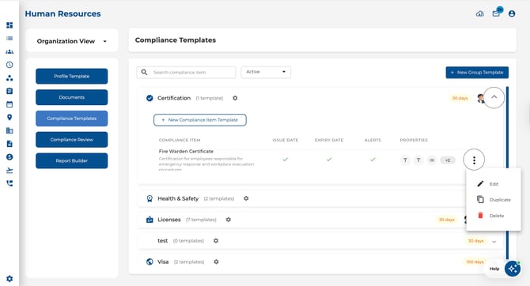This screenshot has height=286, width=530.
Task: Click the Visa globe icon
Action: tap(150, 262)
